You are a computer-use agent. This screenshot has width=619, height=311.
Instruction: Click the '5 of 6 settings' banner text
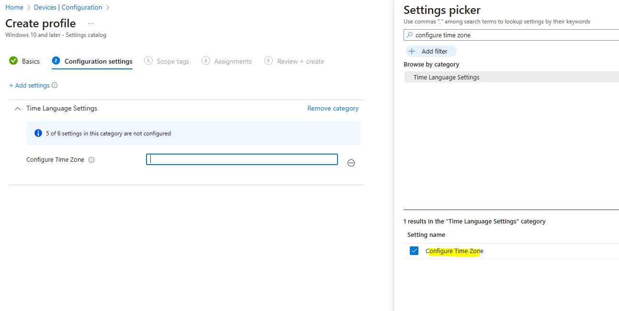click(108, 133)
